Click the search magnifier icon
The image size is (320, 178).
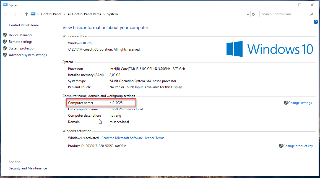(311, 14)
